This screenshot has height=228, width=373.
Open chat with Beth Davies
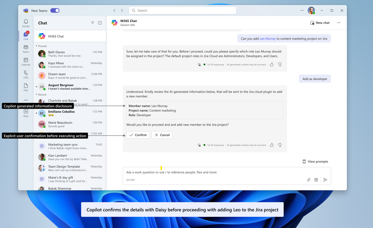click(70, 54)
